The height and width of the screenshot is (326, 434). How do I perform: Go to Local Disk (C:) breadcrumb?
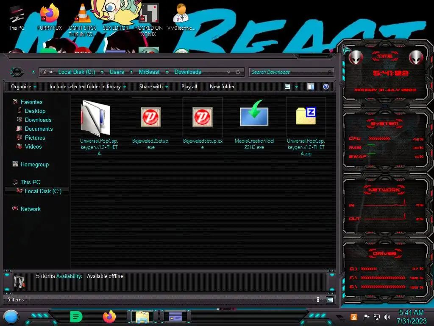(x=77, y=72)
